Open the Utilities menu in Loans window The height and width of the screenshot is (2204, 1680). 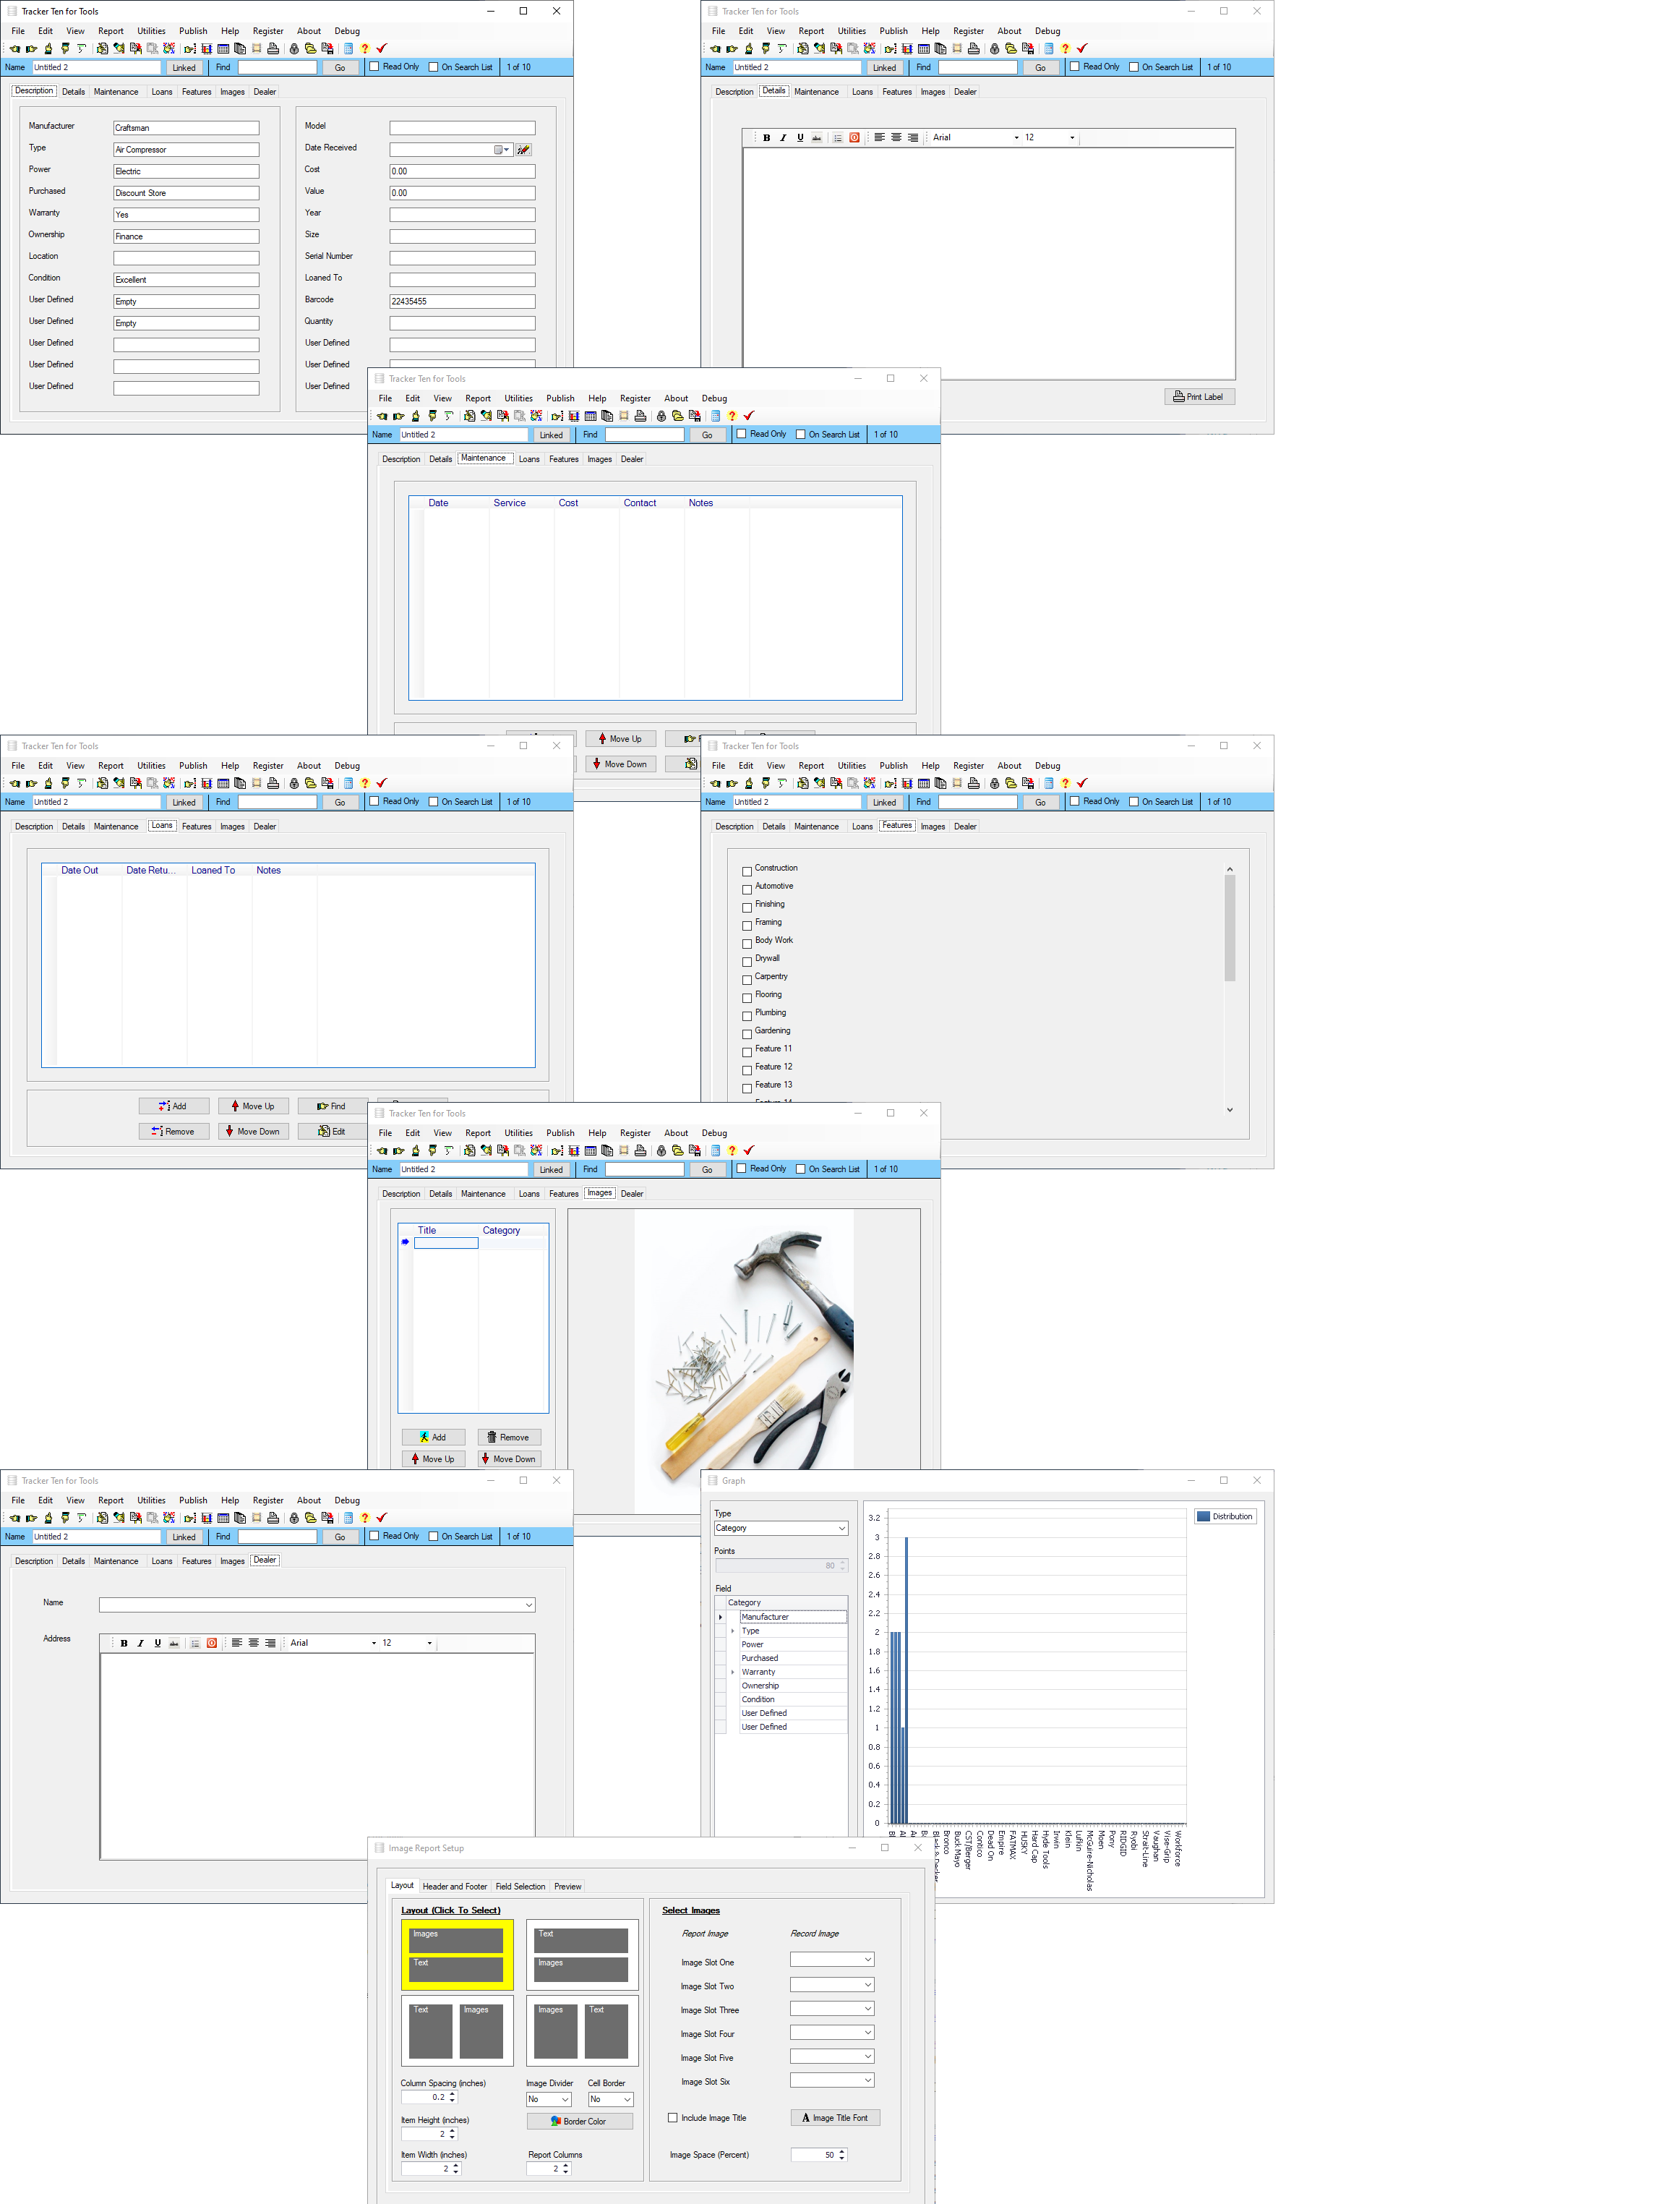pyautogui.click(x=151, y=766)
